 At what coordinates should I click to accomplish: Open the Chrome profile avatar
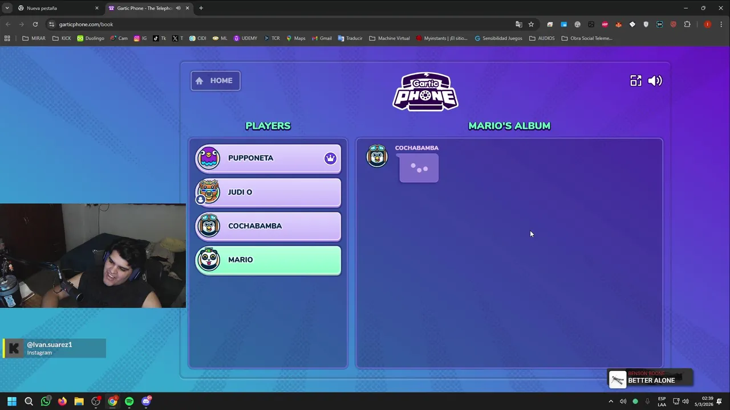pyautogui.click(x=707, y=24)
